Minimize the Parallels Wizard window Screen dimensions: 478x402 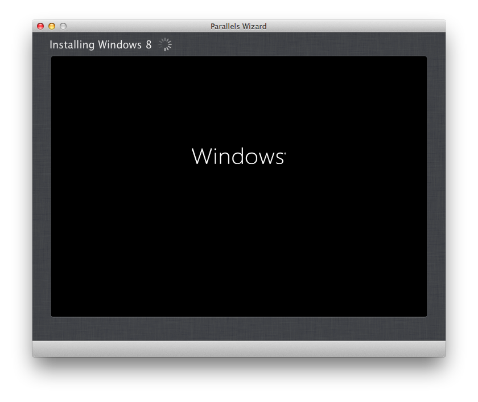[x=52, y=26]
